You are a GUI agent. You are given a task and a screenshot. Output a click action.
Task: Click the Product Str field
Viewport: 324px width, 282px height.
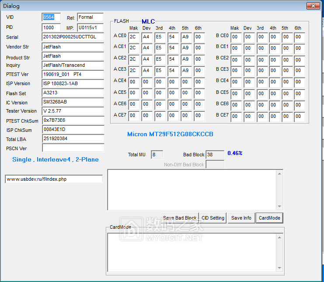coord(73,56)
